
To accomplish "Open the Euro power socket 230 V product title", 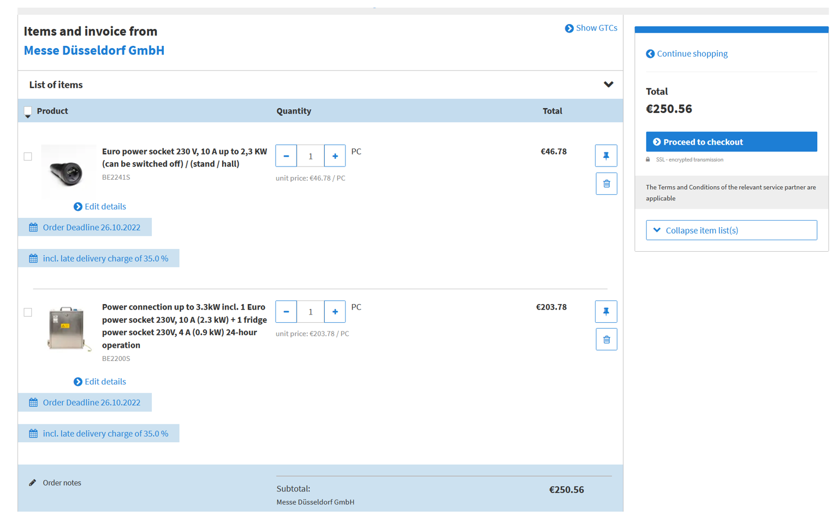I will (x=185, y=157).
